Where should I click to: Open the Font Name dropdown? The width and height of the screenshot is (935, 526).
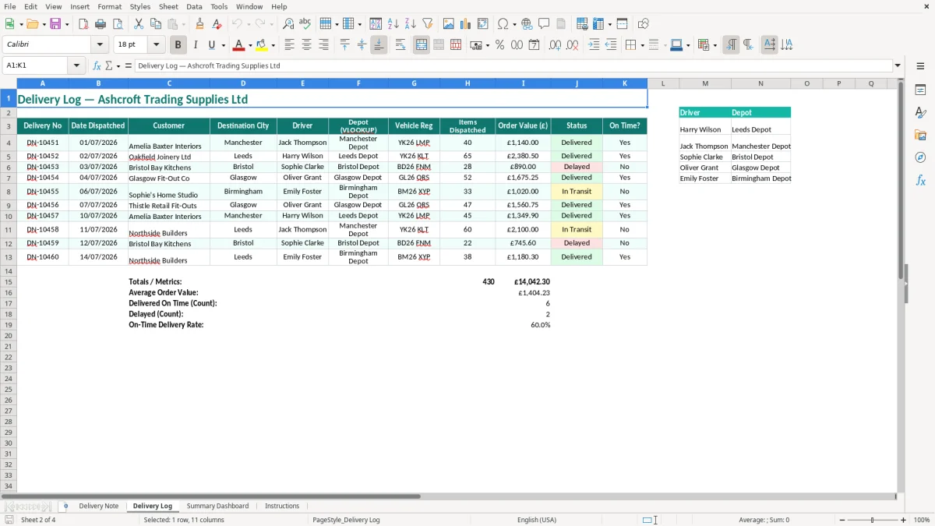point(101,45)
